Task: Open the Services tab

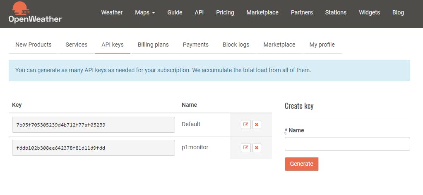Action: [76, 45]
